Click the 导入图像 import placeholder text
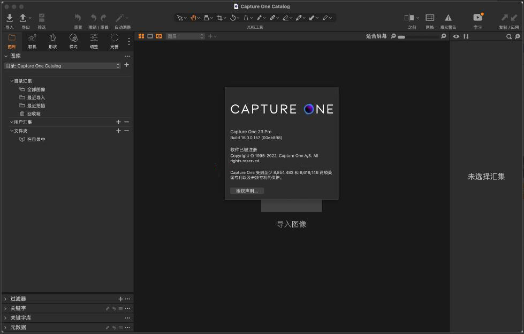This screenshot has width=524, height=334. tap(291, 224)
